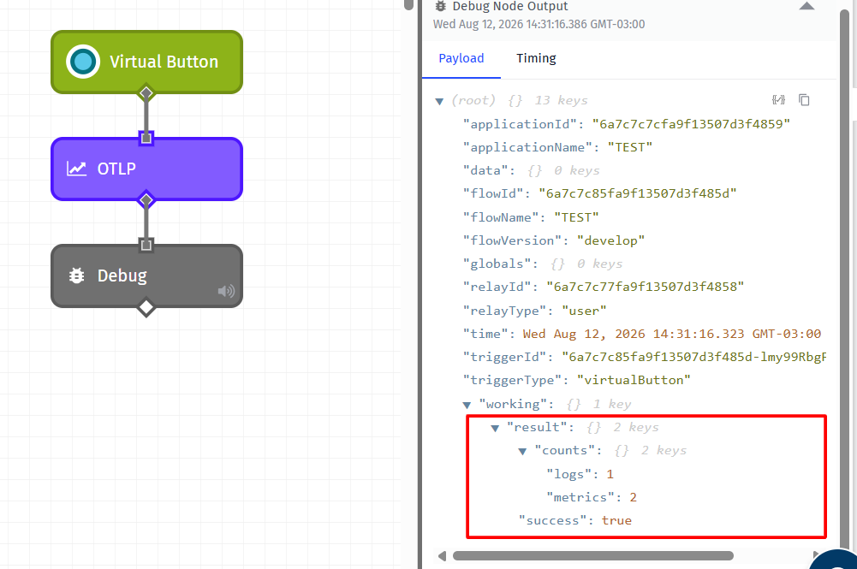Click the "flowVersion" value "develop"

(611, 240)
